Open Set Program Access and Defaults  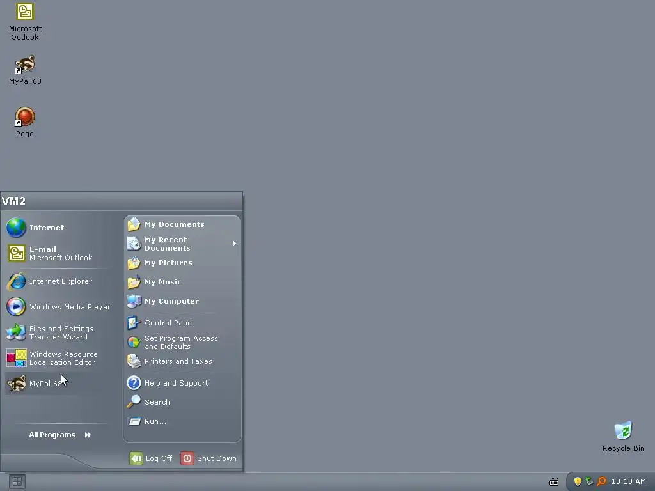pos(182,343)
